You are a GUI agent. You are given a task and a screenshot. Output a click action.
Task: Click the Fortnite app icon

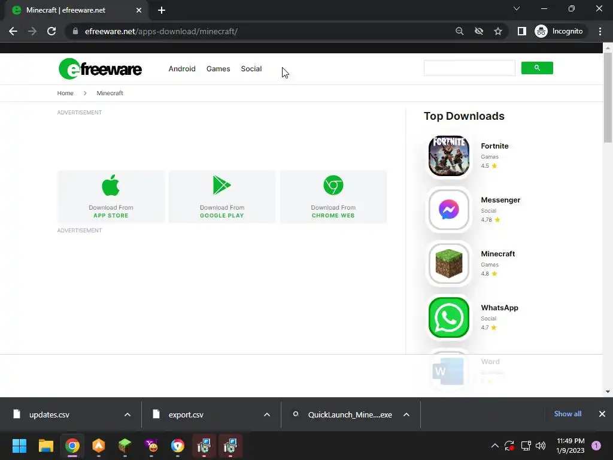[x=449, y=156]
